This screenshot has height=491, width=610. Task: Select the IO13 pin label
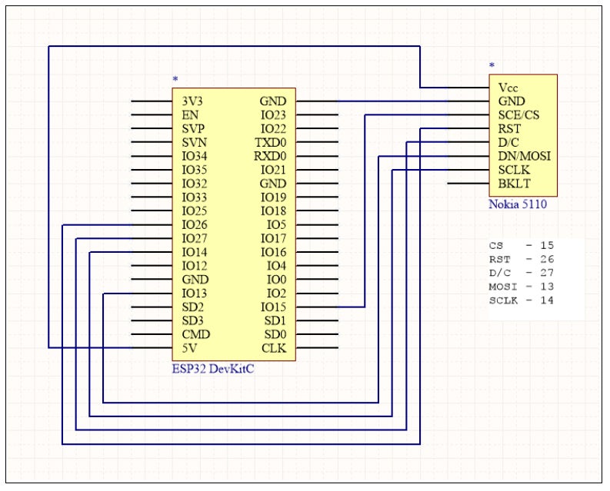click(195, 294)
